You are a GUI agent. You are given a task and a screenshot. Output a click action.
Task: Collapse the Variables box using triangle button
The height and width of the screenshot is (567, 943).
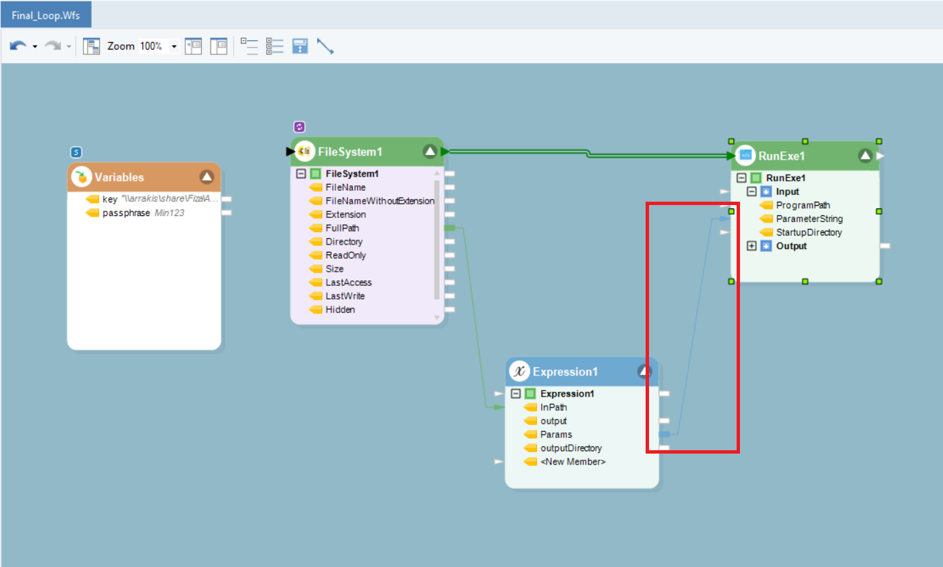(x=207, y=177)
